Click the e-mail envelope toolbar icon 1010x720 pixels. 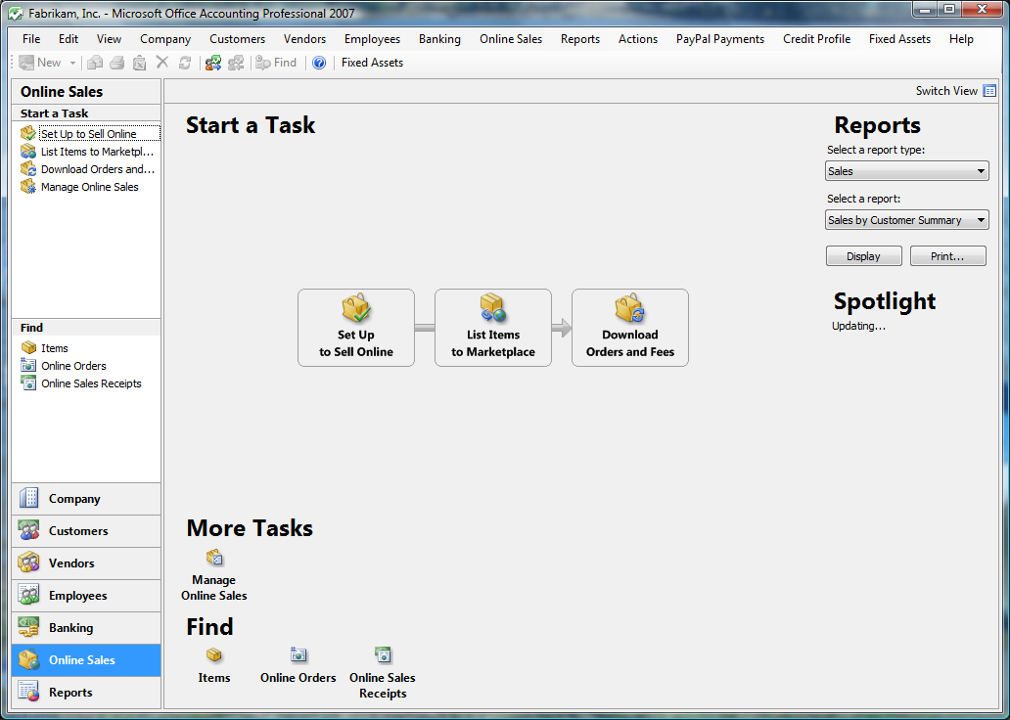95,63
